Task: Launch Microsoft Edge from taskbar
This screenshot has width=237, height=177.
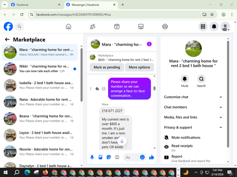Action: click(27, 172)
